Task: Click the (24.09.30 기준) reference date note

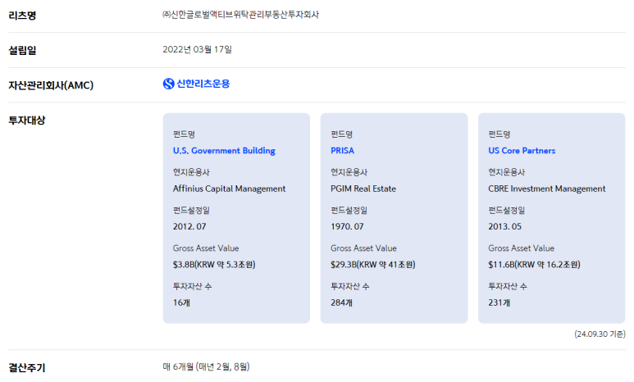Action: click(x=600, y=334)
